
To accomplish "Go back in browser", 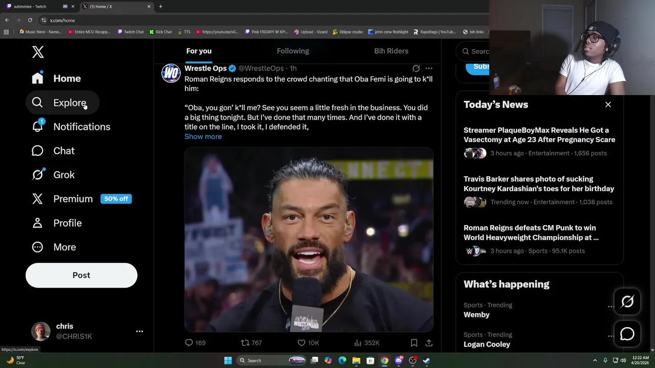I will pyautogui.click(x=7, y=20).
